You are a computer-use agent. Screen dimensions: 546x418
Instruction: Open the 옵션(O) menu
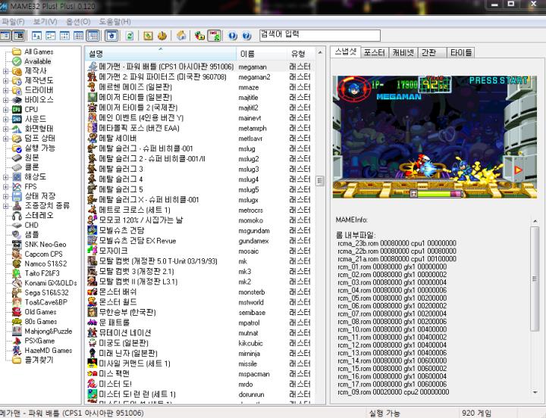pos(78,21)
